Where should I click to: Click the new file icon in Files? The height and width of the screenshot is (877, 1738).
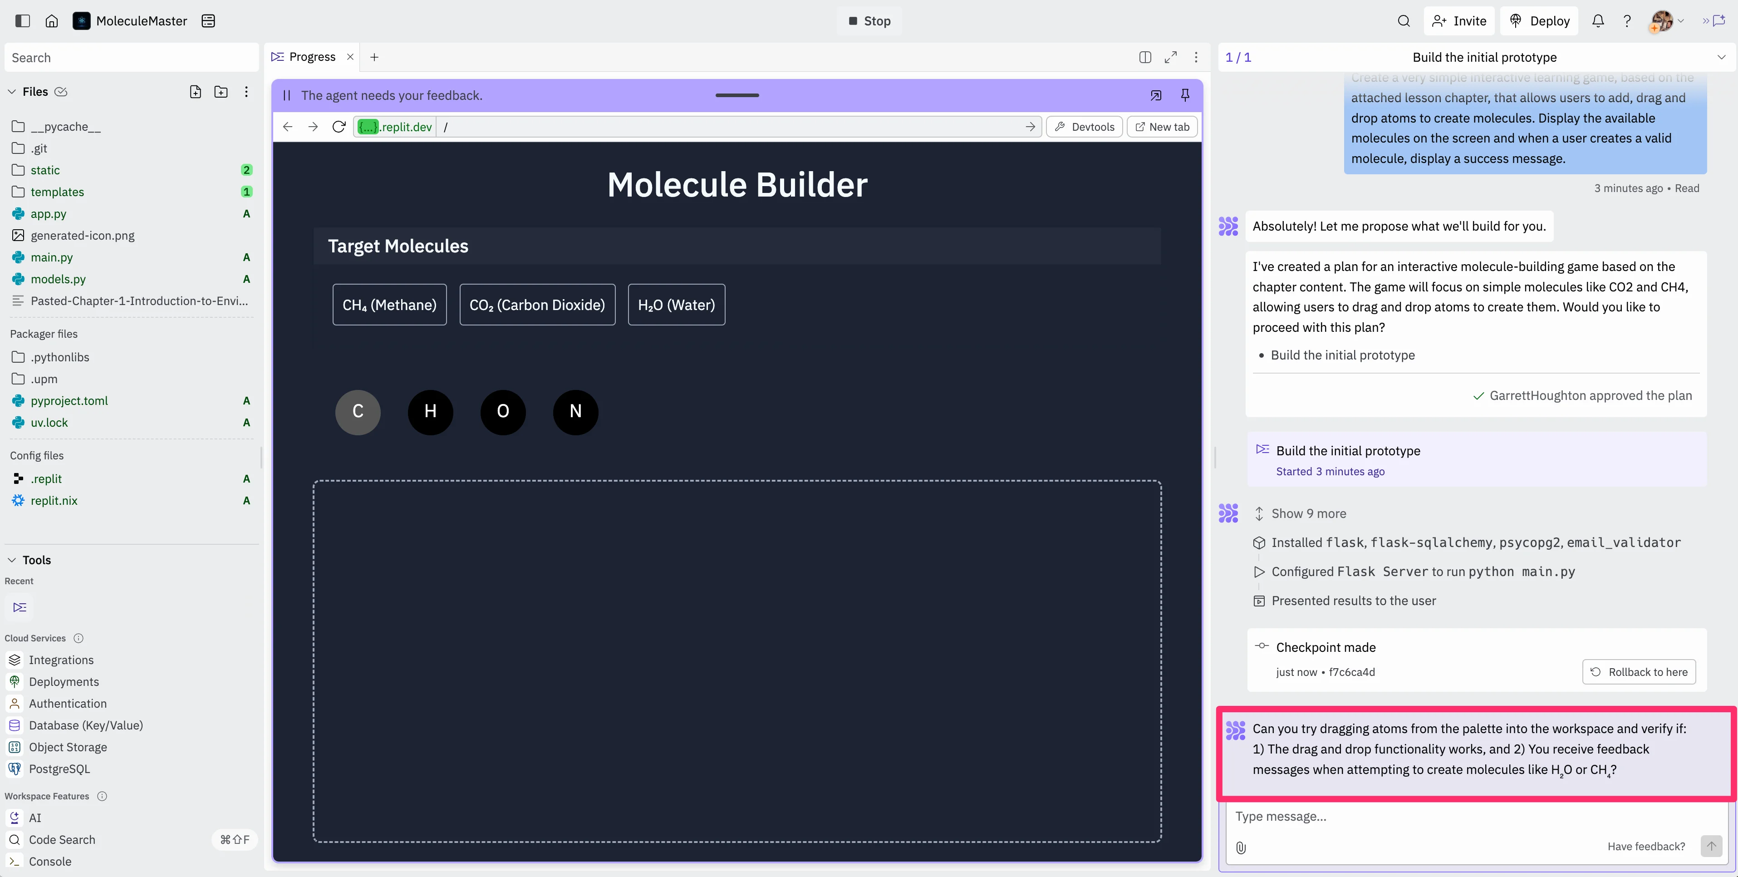pyautogui.click(x=195, y=92)
